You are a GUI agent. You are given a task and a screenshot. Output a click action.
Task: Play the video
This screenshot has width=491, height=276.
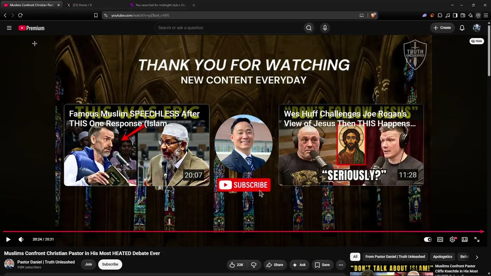tap(8, 239)
